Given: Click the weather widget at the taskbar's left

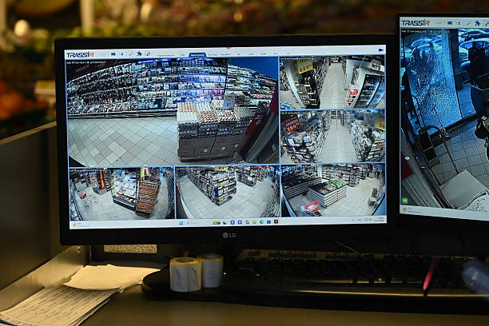Looking at the screenshot, I should [78, 225].
